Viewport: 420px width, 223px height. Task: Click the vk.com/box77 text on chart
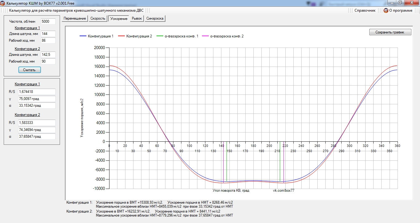[x=283, y=190]
